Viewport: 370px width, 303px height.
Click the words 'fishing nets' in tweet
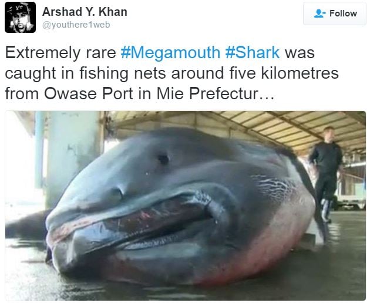tap(123, 73)
